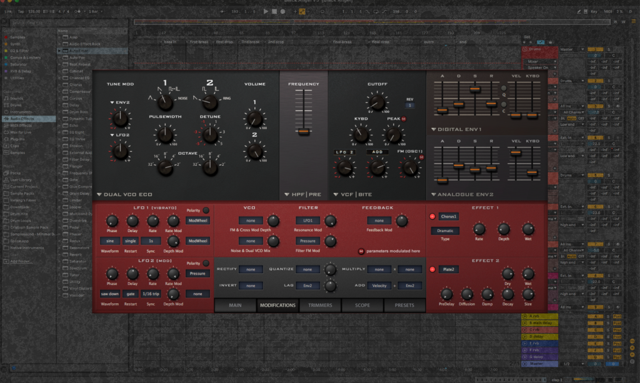Screen dimensions: 640x383
Task: Switch to the Presets tab
Action: (404, 306)
